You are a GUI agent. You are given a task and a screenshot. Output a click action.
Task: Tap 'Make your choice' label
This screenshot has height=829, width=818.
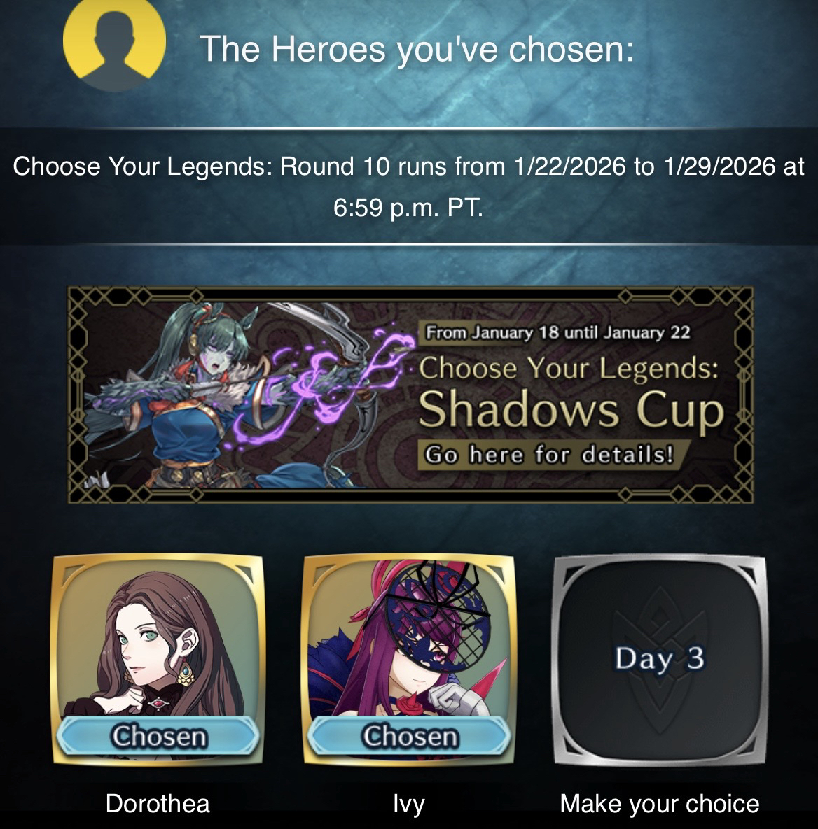[x=660, y=804]
